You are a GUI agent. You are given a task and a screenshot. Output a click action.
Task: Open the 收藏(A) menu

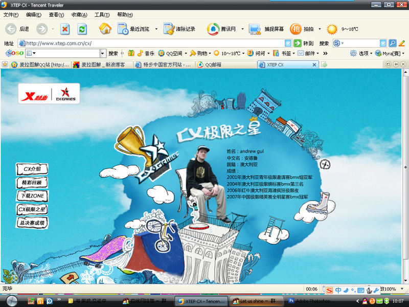click(x=79, y=15)
